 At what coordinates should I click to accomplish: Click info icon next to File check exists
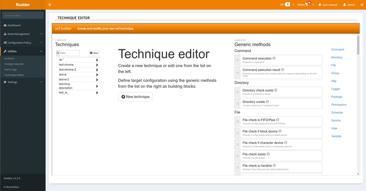[x=268, y=154]
